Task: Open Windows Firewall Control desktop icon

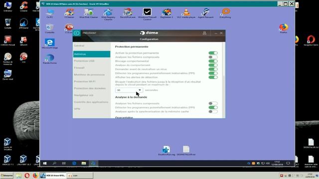Action: coord(147,14)
